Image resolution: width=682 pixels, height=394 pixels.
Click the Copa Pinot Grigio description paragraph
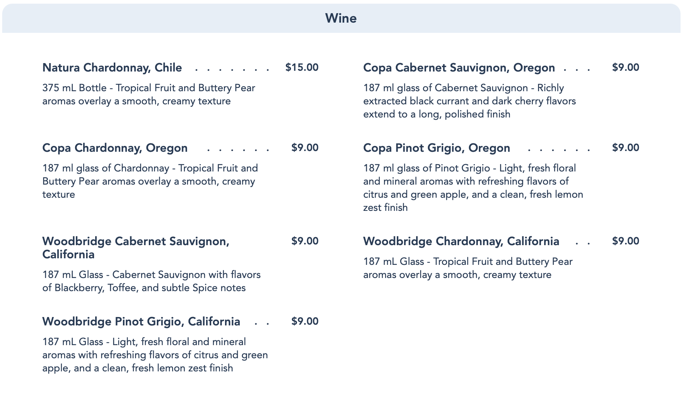click(x=473, y=188)
